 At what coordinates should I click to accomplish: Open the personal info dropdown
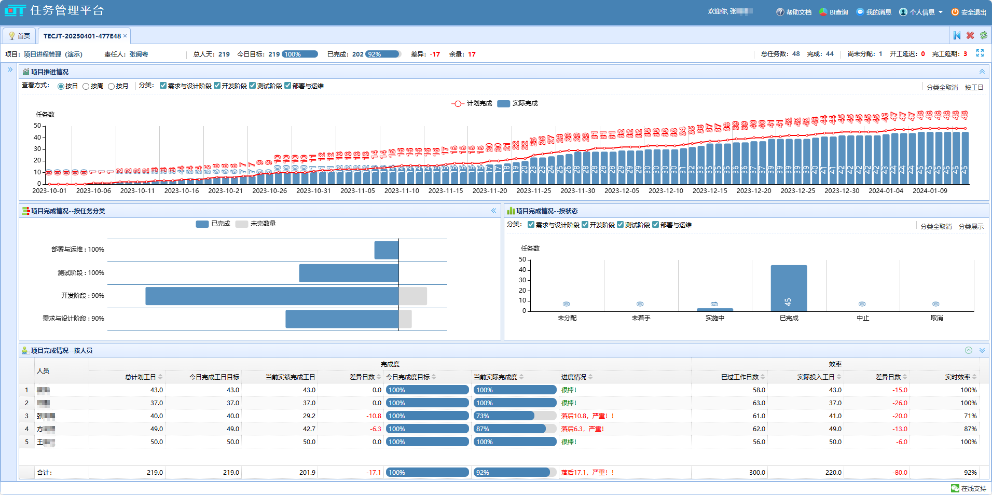921,12
